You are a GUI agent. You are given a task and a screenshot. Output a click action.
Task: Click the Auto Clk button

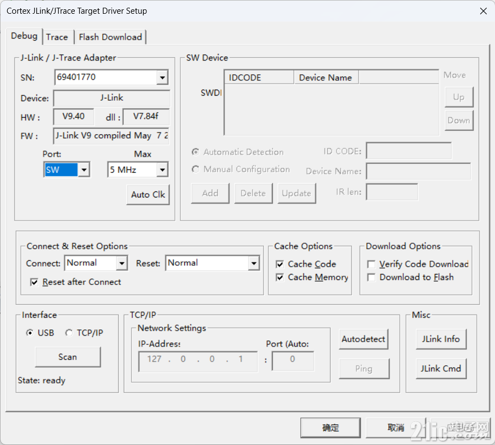[148, 195]
